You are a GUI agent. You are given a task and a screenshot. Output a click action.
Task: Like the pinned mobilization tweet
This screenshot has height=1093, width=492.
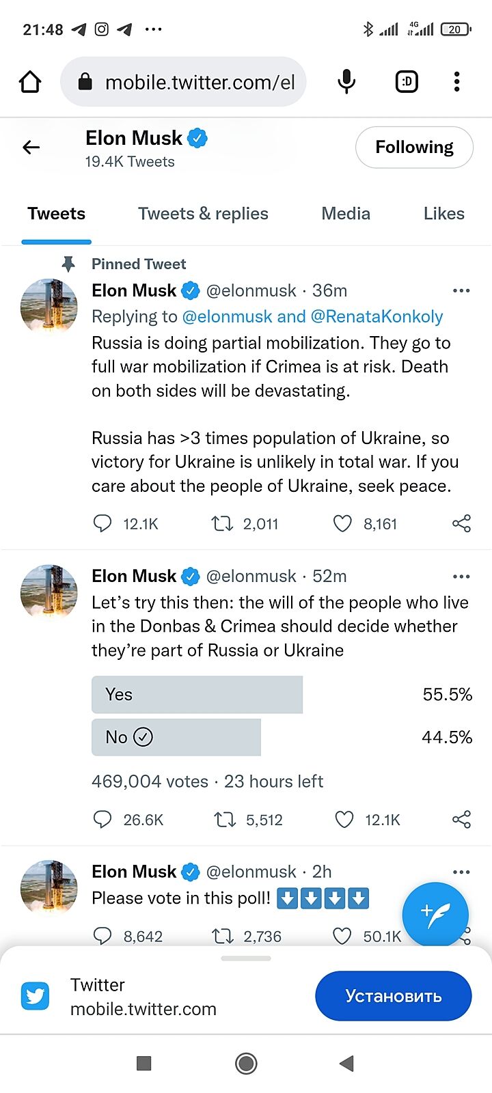342,524
